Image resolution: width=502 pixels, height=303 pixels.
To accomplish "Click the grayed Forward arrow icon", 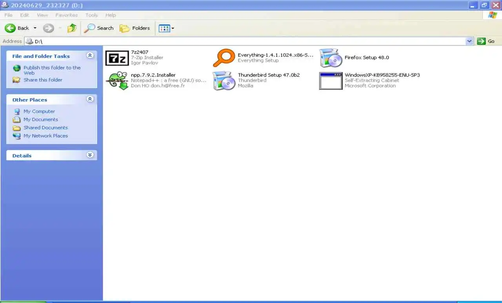I will 48,28.
